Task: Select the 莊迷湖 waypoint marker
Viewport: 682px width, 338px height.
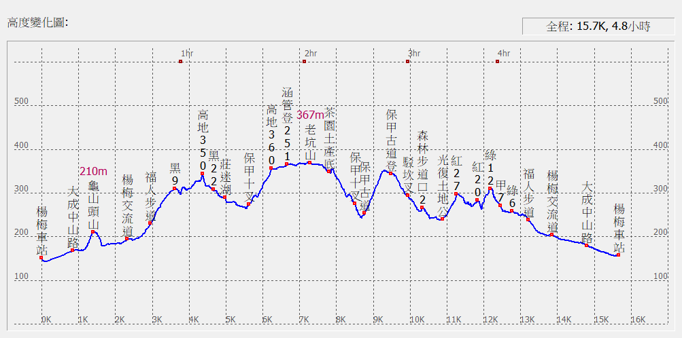Action: click(224, 197)
